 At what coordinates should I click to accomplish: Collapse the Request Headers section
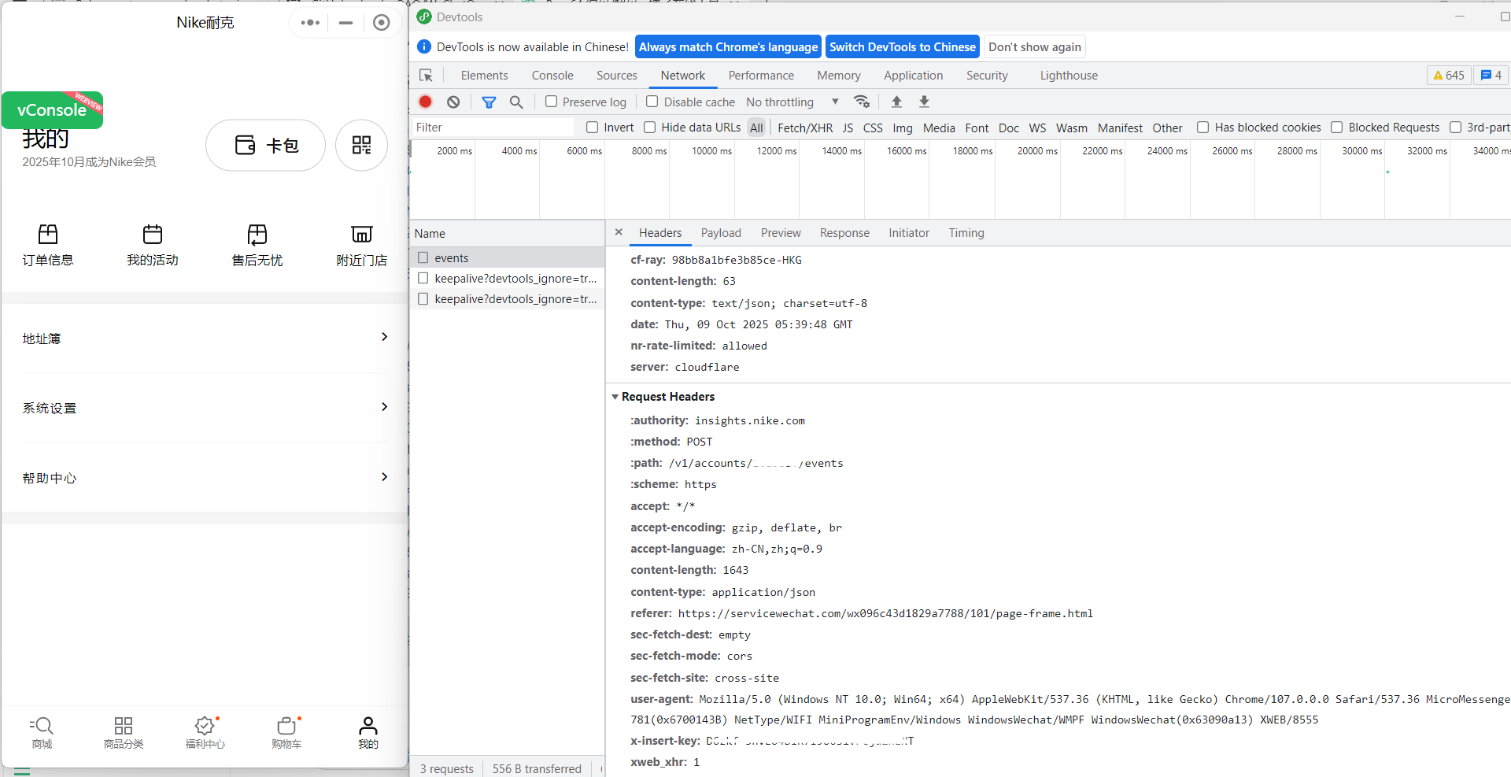615,397
